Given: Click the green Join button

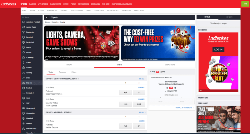Looking at the screenshot, I should pyautogui.click(x=244, y=4).
